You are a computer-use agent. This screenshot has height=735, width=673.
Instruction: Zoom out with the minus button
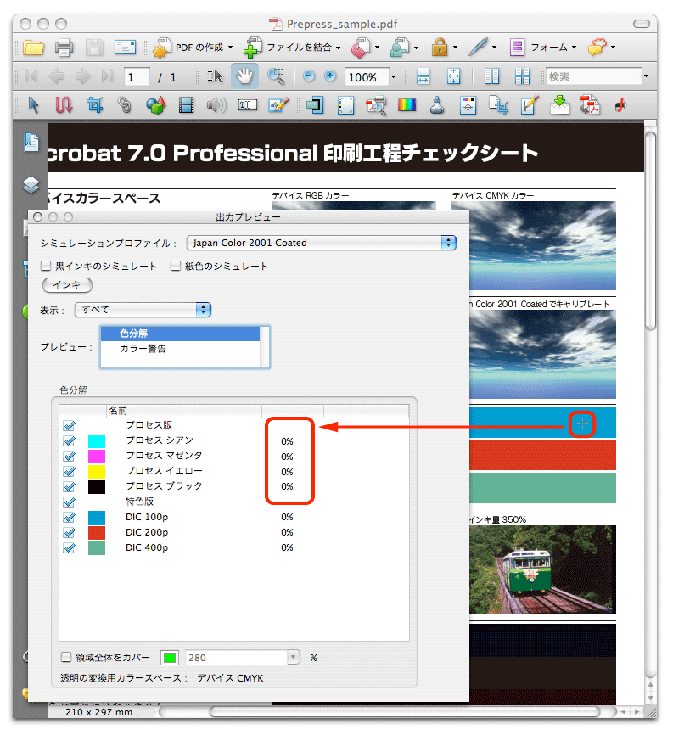[x=308, y=76]
